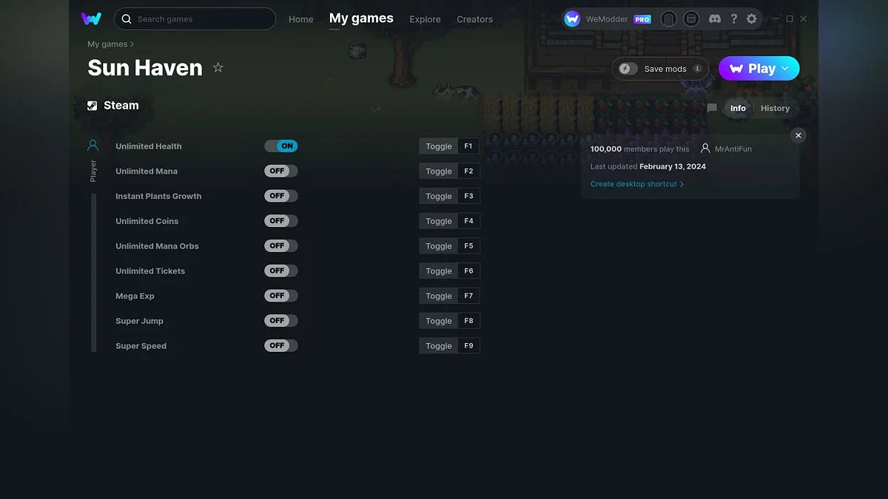Click the PRO badge

(642, 19)
